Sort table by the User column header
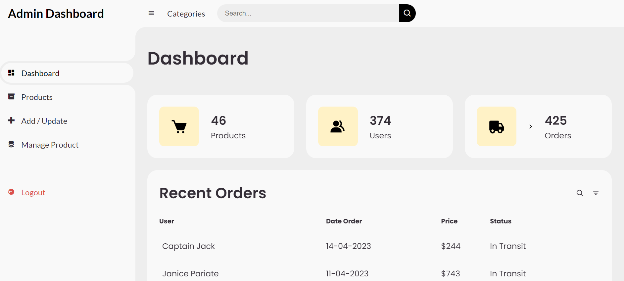624x281 pixels. [x=167, y=221]
